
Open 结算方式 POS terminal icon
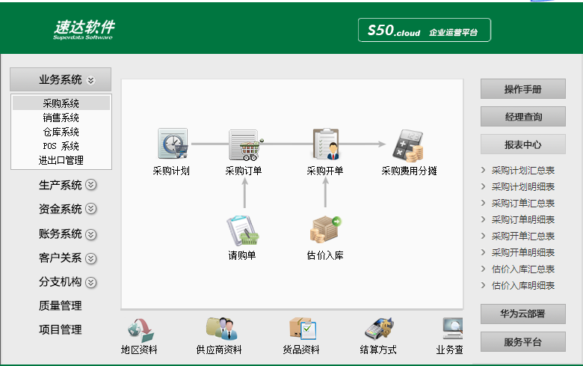tap(379, 329)
